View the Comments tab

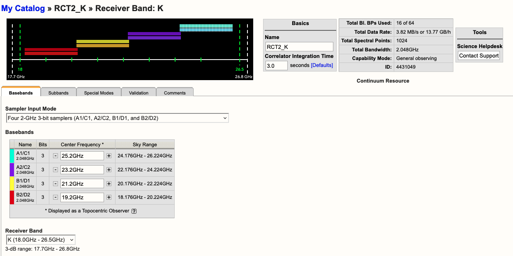click(x=175, y=93)
